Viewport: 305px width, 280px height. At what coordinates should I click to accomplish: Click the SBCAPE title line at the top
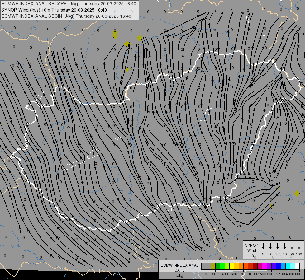click(69, 4)
